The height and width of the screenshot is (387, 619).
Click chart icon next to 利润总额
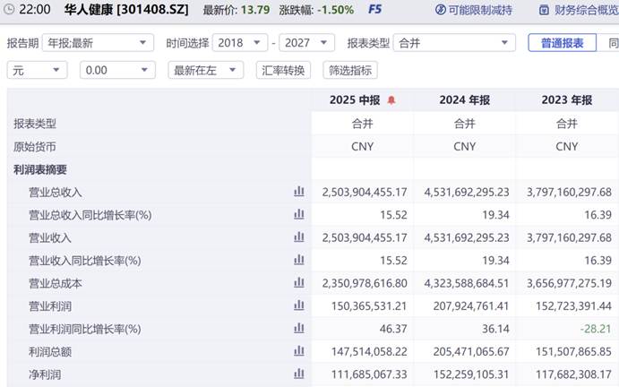(x=298, y=351)
